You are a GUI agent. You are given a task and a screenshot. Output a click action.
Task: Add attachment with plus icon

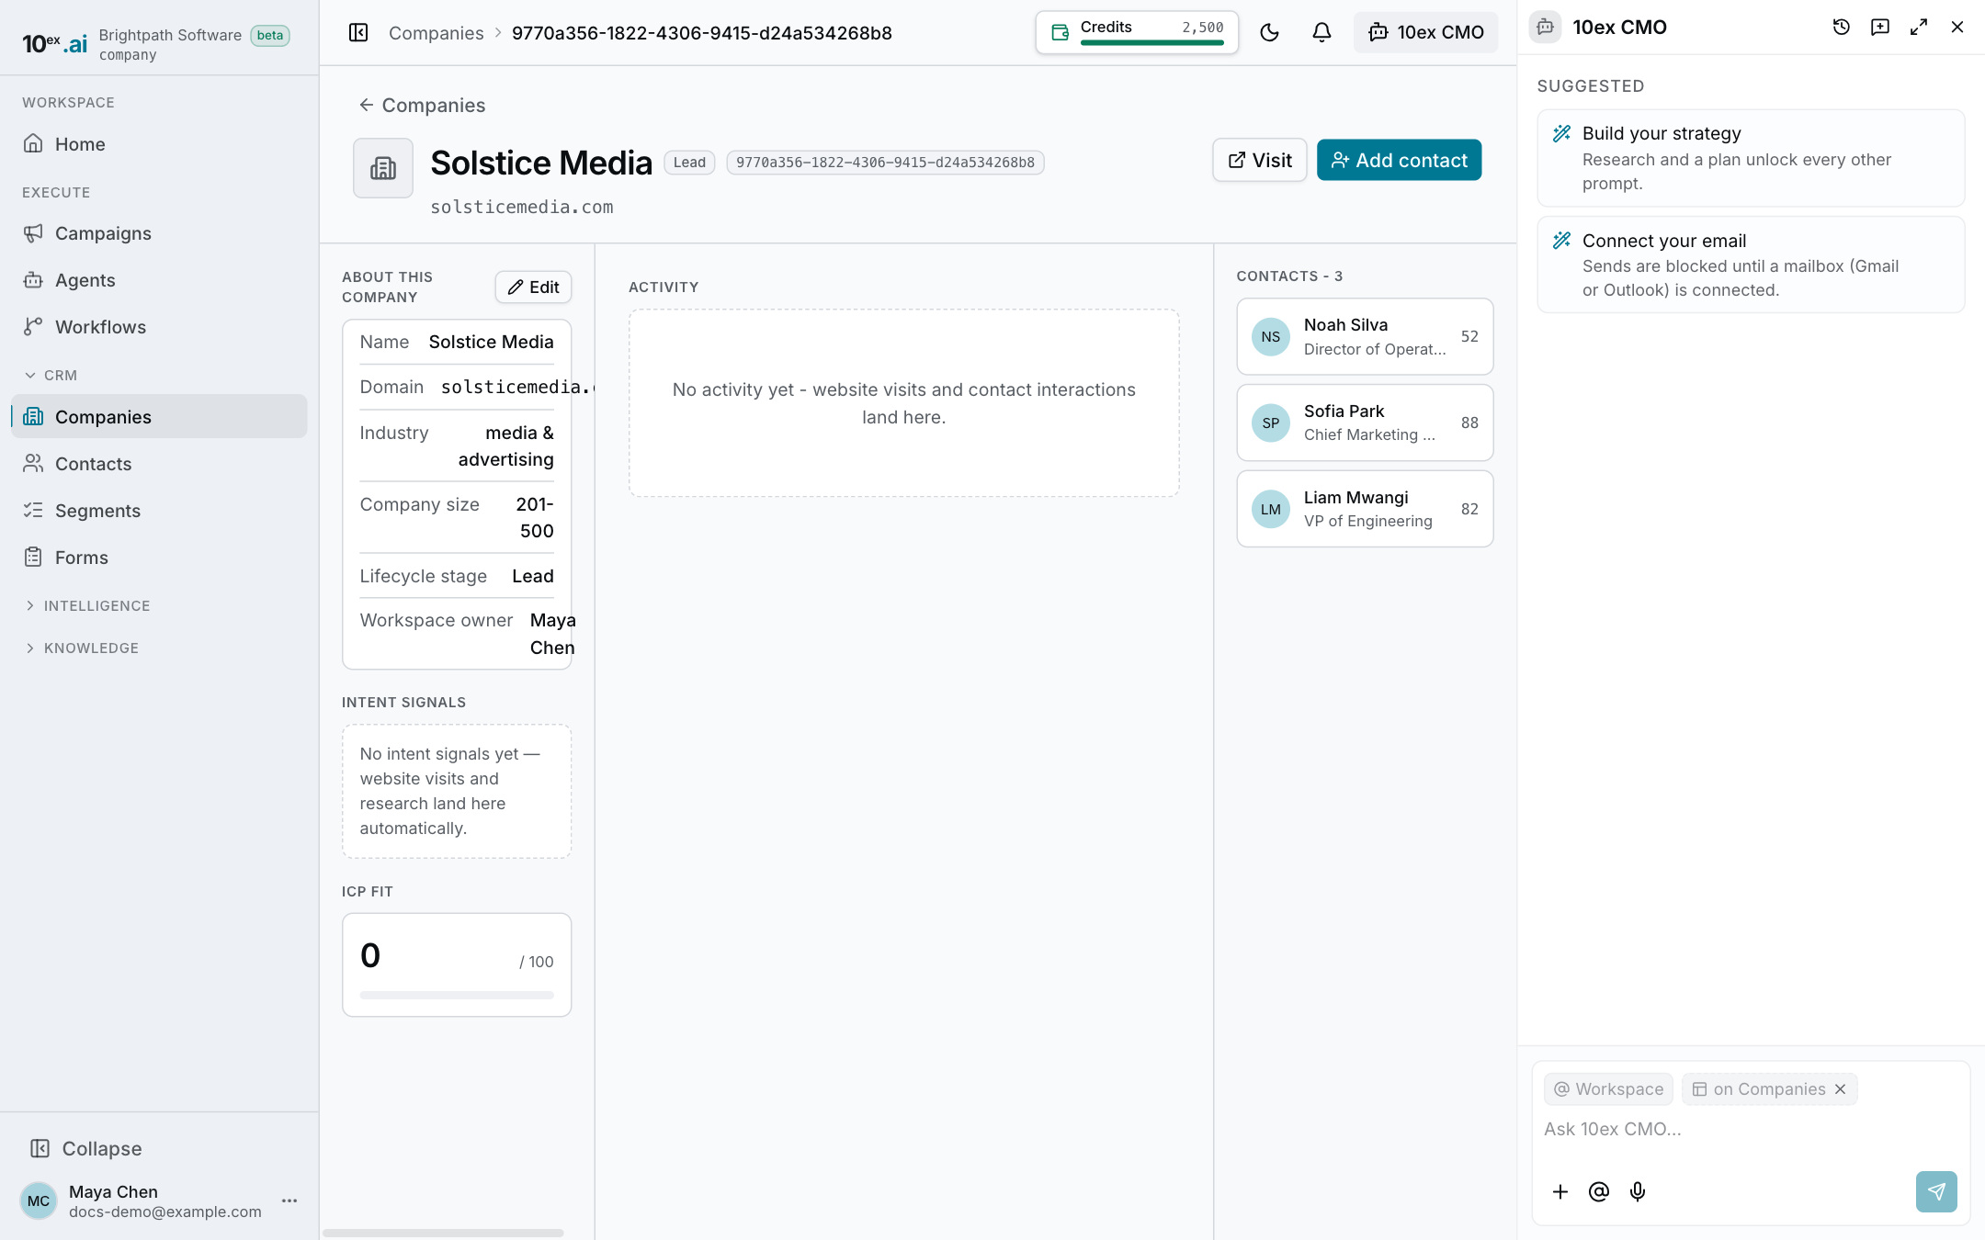pos(1560,1192)
